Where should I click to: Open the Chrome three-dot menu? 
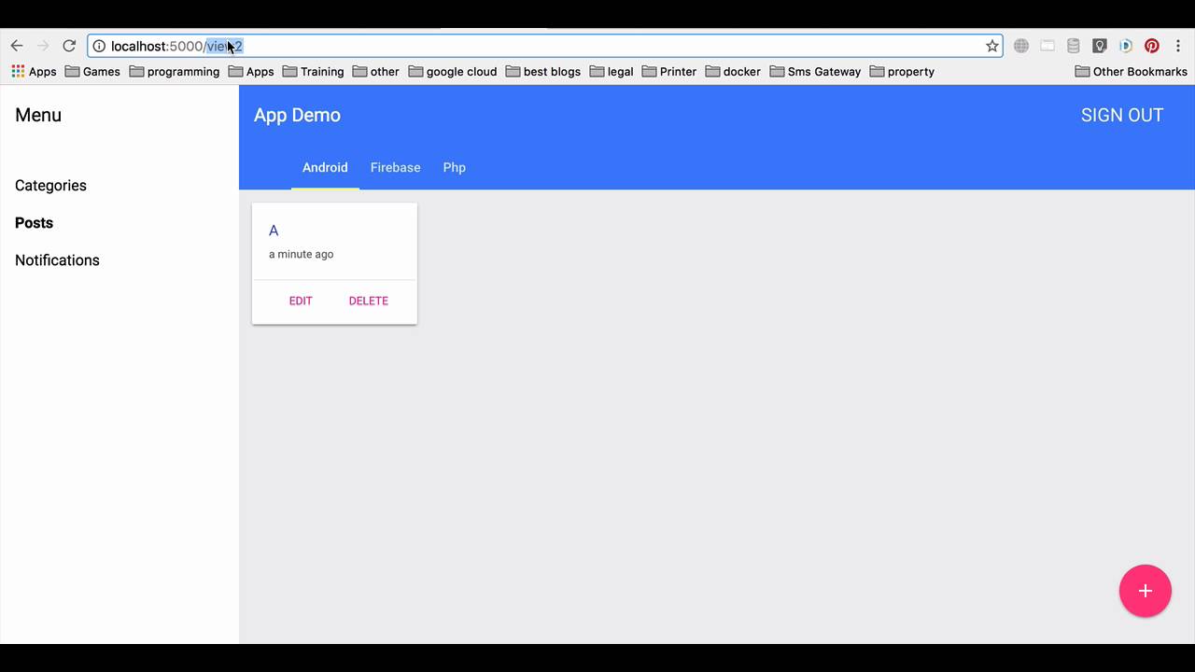1178,46
